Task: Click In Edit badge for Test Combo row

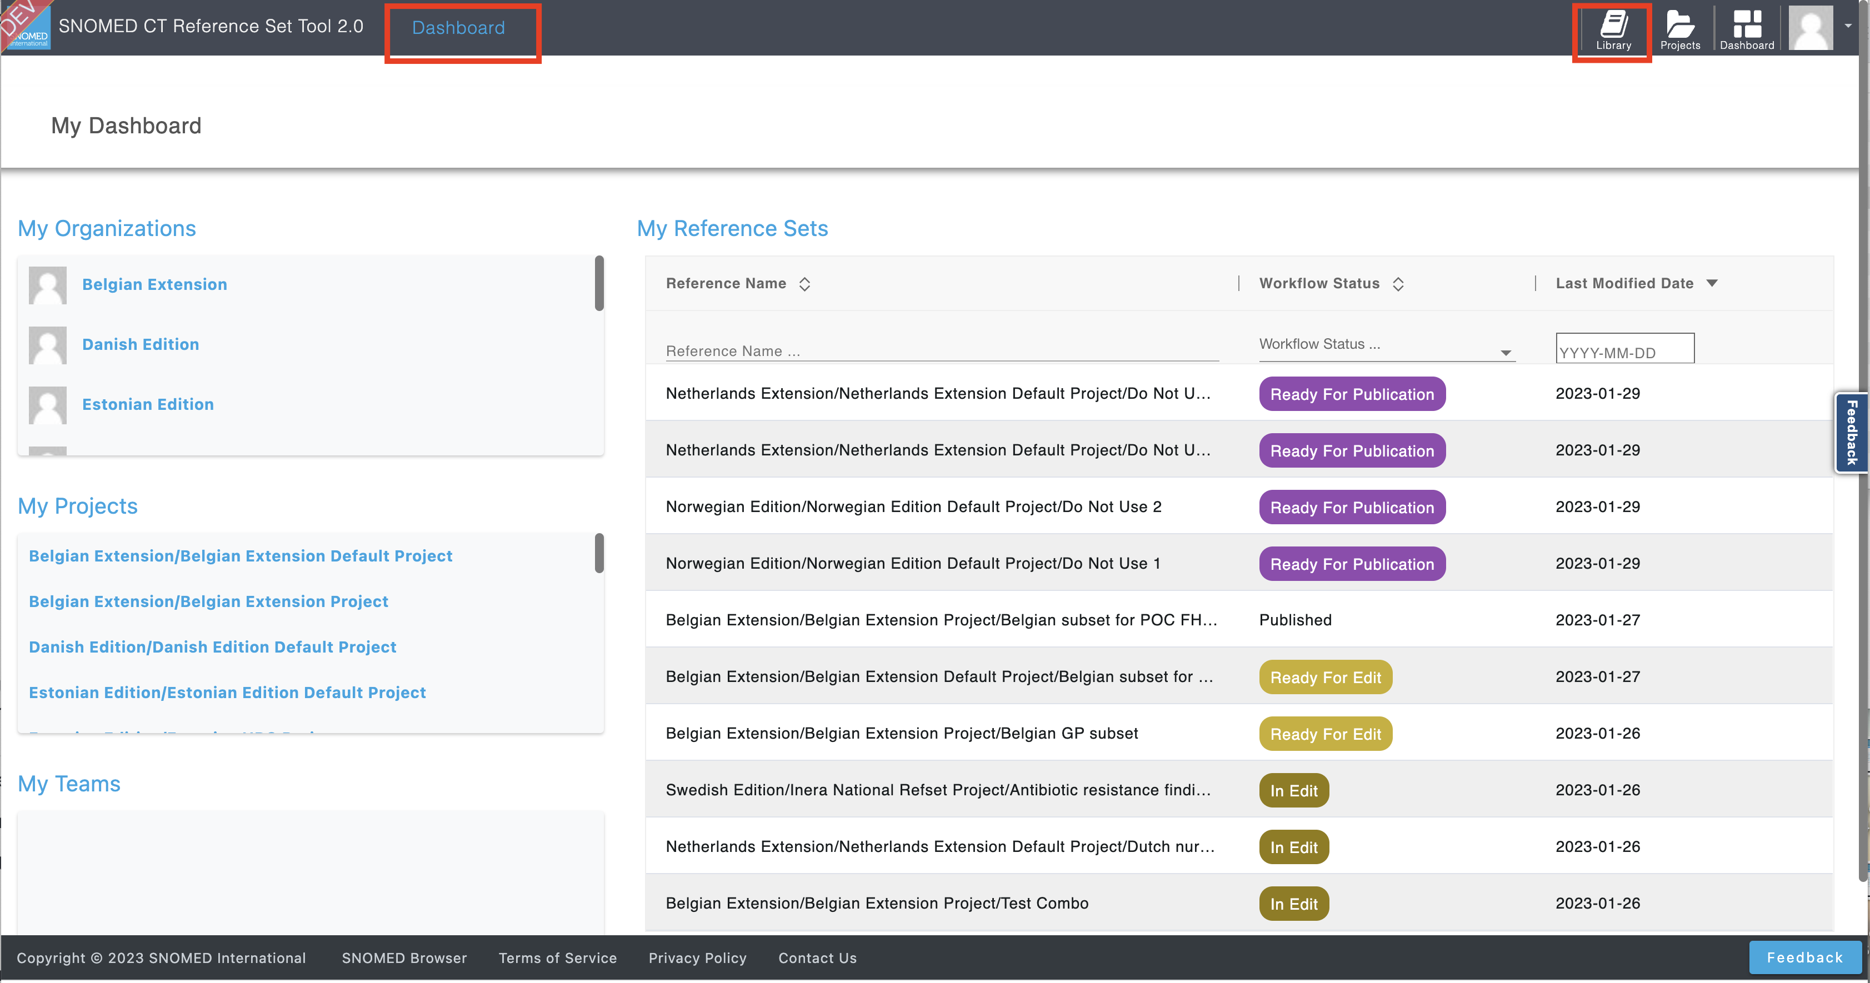Action: coord(1293,903)
